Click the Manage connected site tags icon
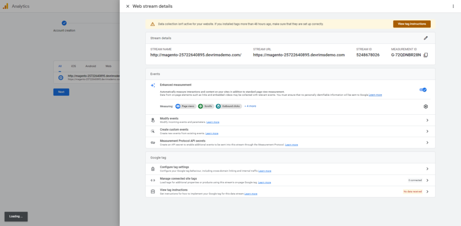The height and width of the screenshot is (226, 461). click(x=153, y=180)
